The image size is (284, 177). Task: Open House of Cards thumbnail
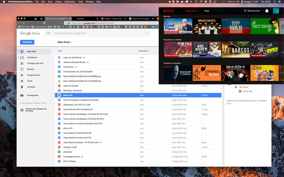pos(178,73)
